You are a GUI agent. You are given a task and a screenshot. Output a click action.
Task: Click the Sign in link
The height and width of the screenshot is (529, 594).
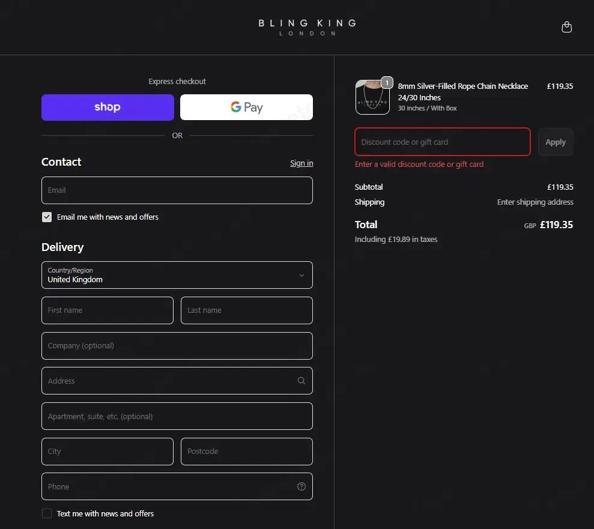pos(302,163)
